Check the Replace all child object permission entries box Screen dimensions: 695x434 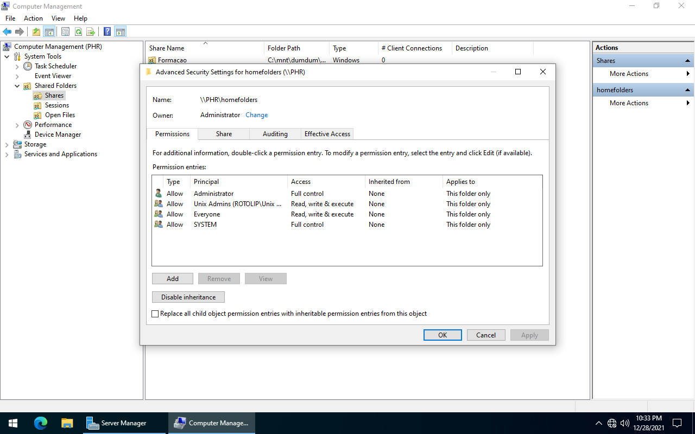pos(155,314)
